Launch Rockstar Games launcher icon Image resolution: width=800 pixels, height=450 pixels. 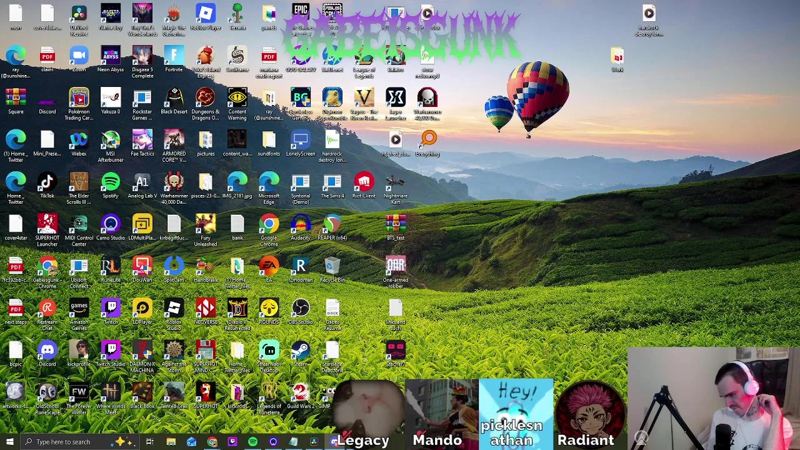(x=142, y=104)
